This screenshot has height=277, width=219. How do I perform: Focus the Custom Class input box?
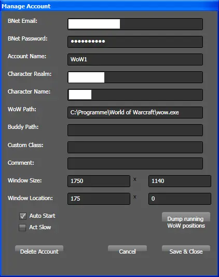(135, 147)
